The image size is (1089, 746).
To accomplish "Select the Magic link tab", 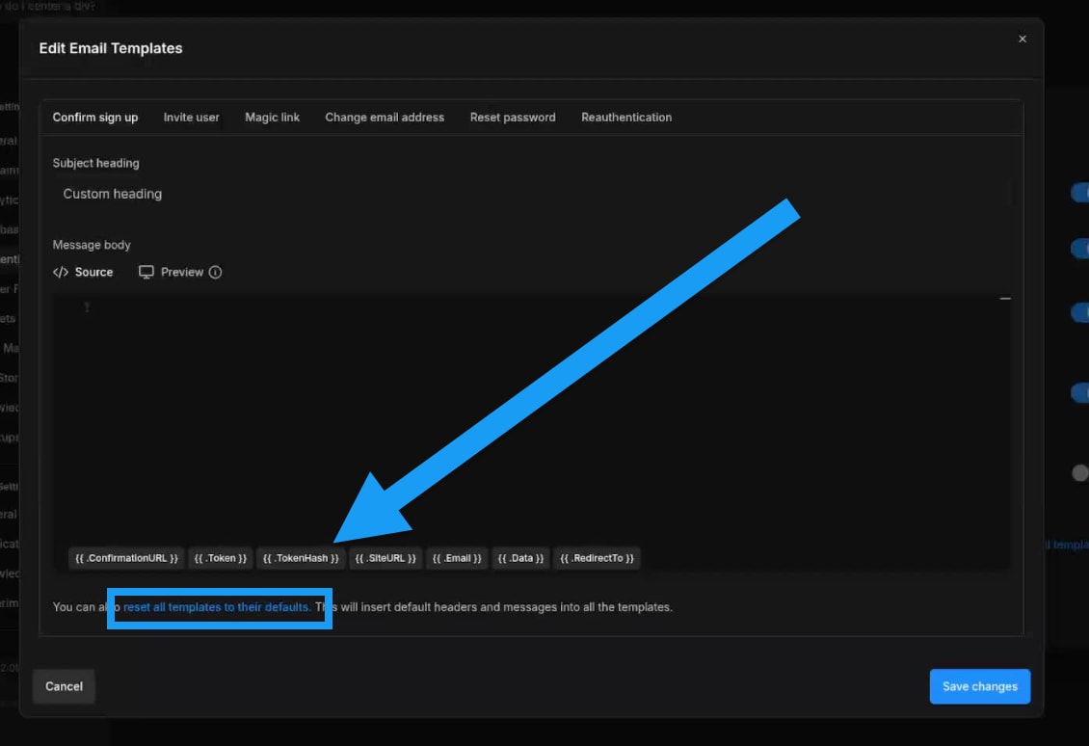I will (x=274, y=117).
